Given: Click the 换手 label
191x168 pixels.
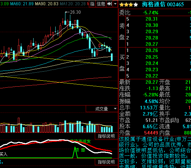Looking at the screenshot, I should [x=164, y=114].
